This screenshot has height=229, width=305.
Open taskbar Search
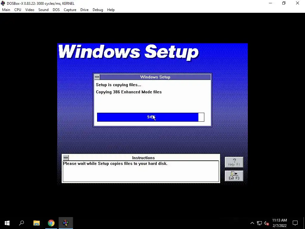click(x=21, y=223)
